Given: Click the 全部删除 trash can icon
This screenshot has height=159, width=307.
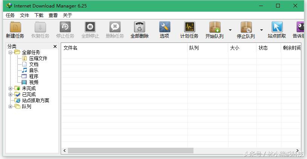Looking at the screenshot, I should pos(140,27).
